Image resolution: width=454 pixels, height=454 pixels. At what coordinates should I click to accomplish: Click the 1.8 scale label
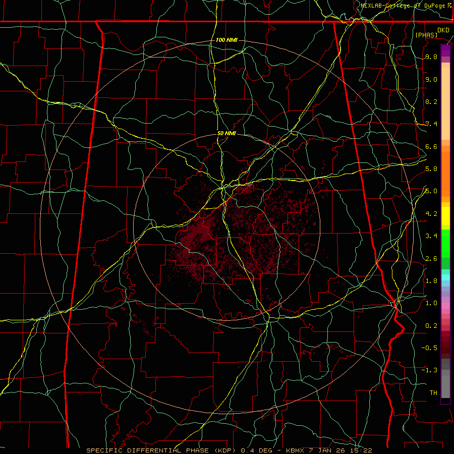431,281
